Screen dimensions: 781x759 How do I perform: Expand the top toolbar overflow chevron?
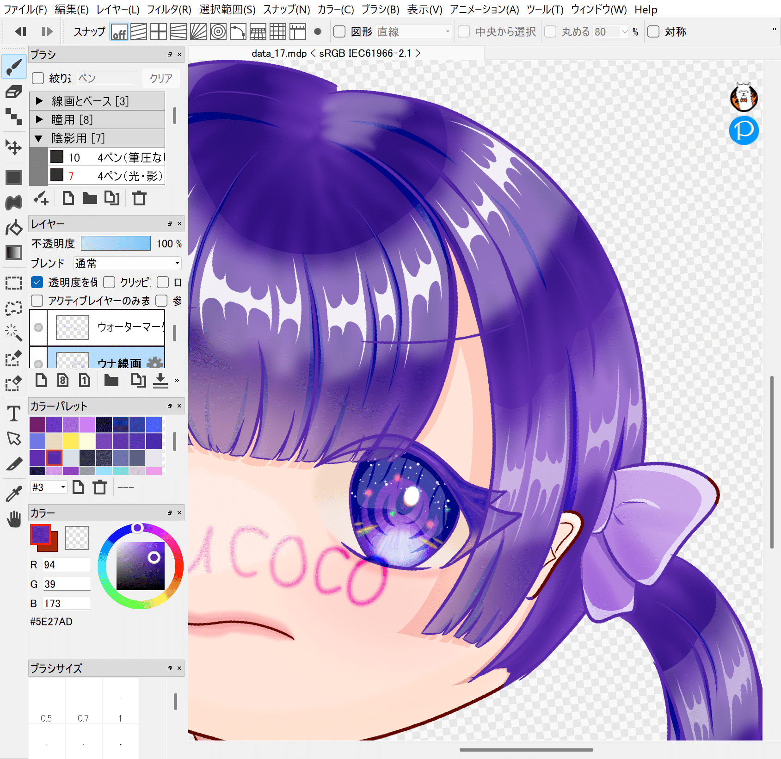(x=774, y=29)
